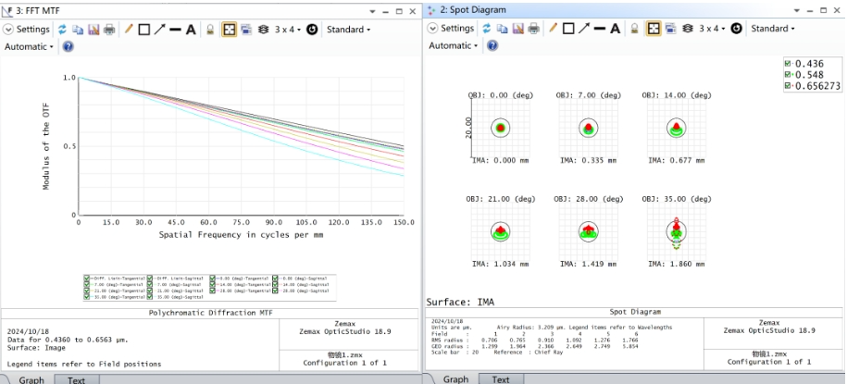Viewport: 847px width, 384px height.
Task: Click the refresh icon in FFT MTF toolbar
Action: [x=63, y=30]
